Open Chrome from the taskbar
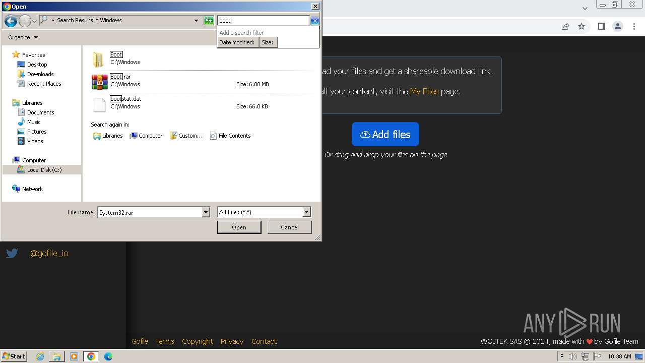This screenshot has width=645, height=363. pyautogui.click(x=91, y=356)
